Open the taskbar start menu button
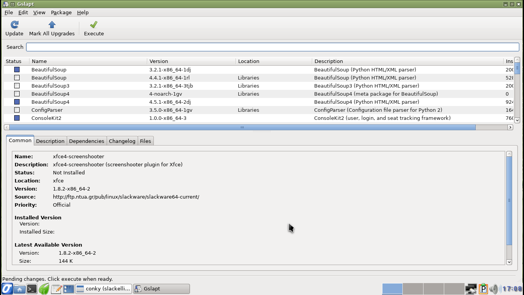 tap(7, 288)
